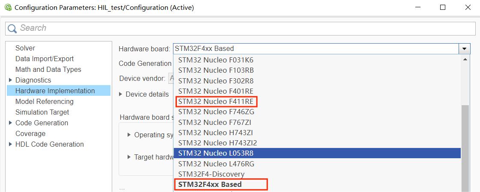Click the dropdown list scroll-up arrow
Image resolution: width=480 pixels, height=192 pixels.
[x=465, y=59]
